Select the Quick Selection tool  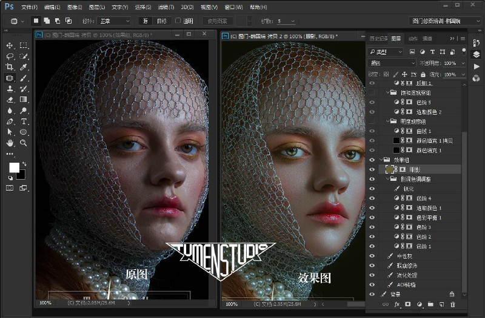[x=24, y=56]
